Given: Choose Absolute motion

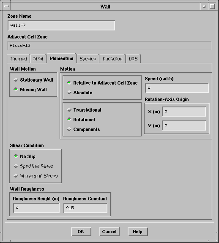Looking at the screenshot, I should click(79, 93).
